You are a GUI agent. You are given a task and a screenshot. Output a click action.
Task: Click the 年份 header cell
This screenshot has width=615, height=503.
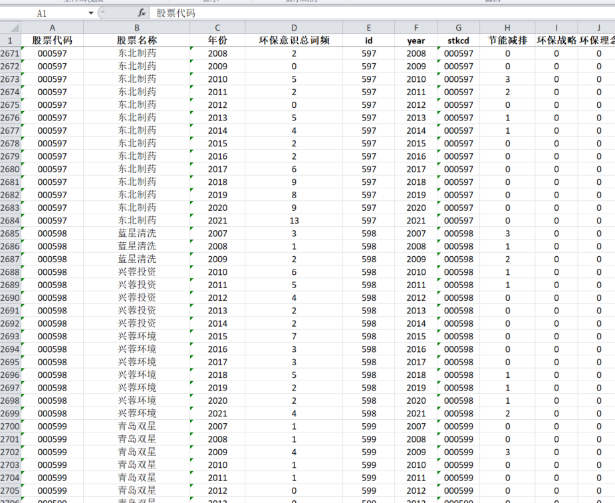[217, 41]
